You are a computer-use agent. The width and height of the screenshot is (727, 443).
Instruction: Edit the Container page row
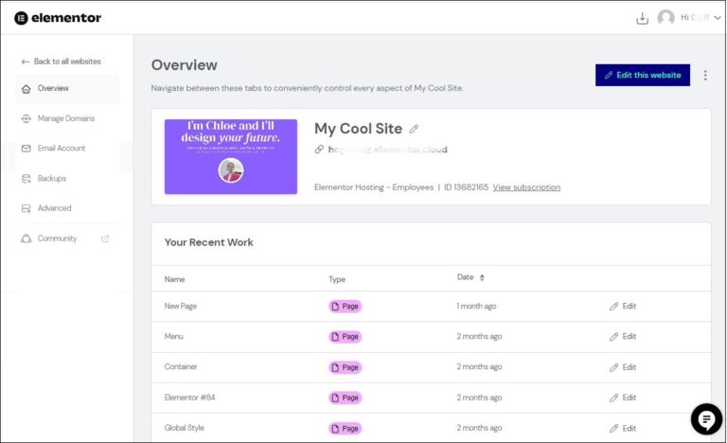[623, 367]
